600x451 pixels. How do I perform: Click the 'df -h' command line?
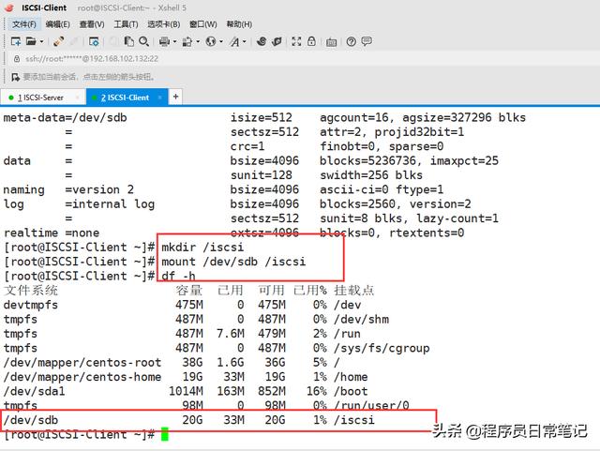click(178, 276)
